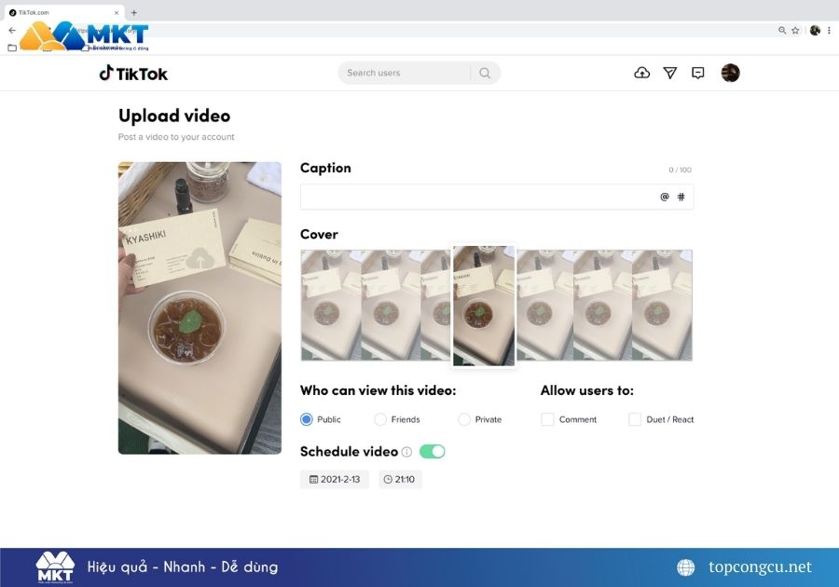Open the 2021-2-13 date picker
This screenshot has width=839, height=587.
tap(335, 480)
